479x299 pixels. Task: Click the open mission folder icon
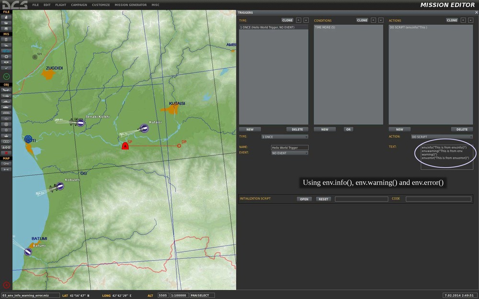(x=6, y=22)
